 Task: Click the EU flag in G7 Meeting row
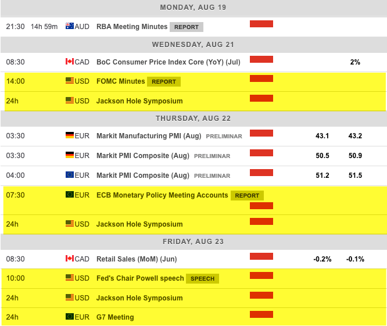click(x=70, y=317)
